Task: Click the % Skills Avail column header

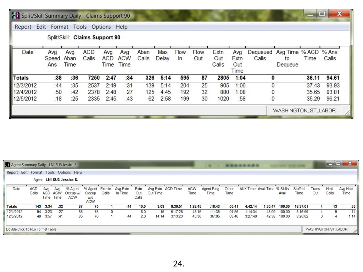Action: (283, 191)
